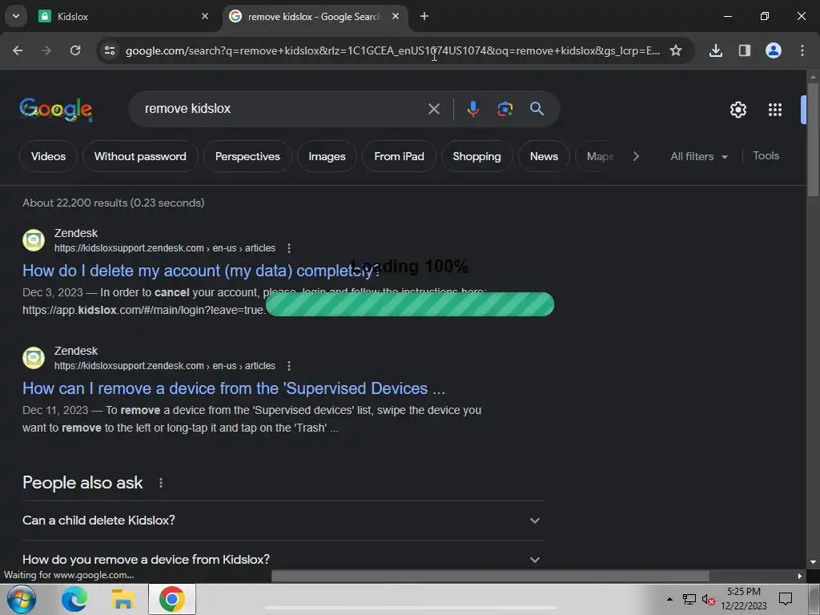Open the network tray icon

click(689, 599)
